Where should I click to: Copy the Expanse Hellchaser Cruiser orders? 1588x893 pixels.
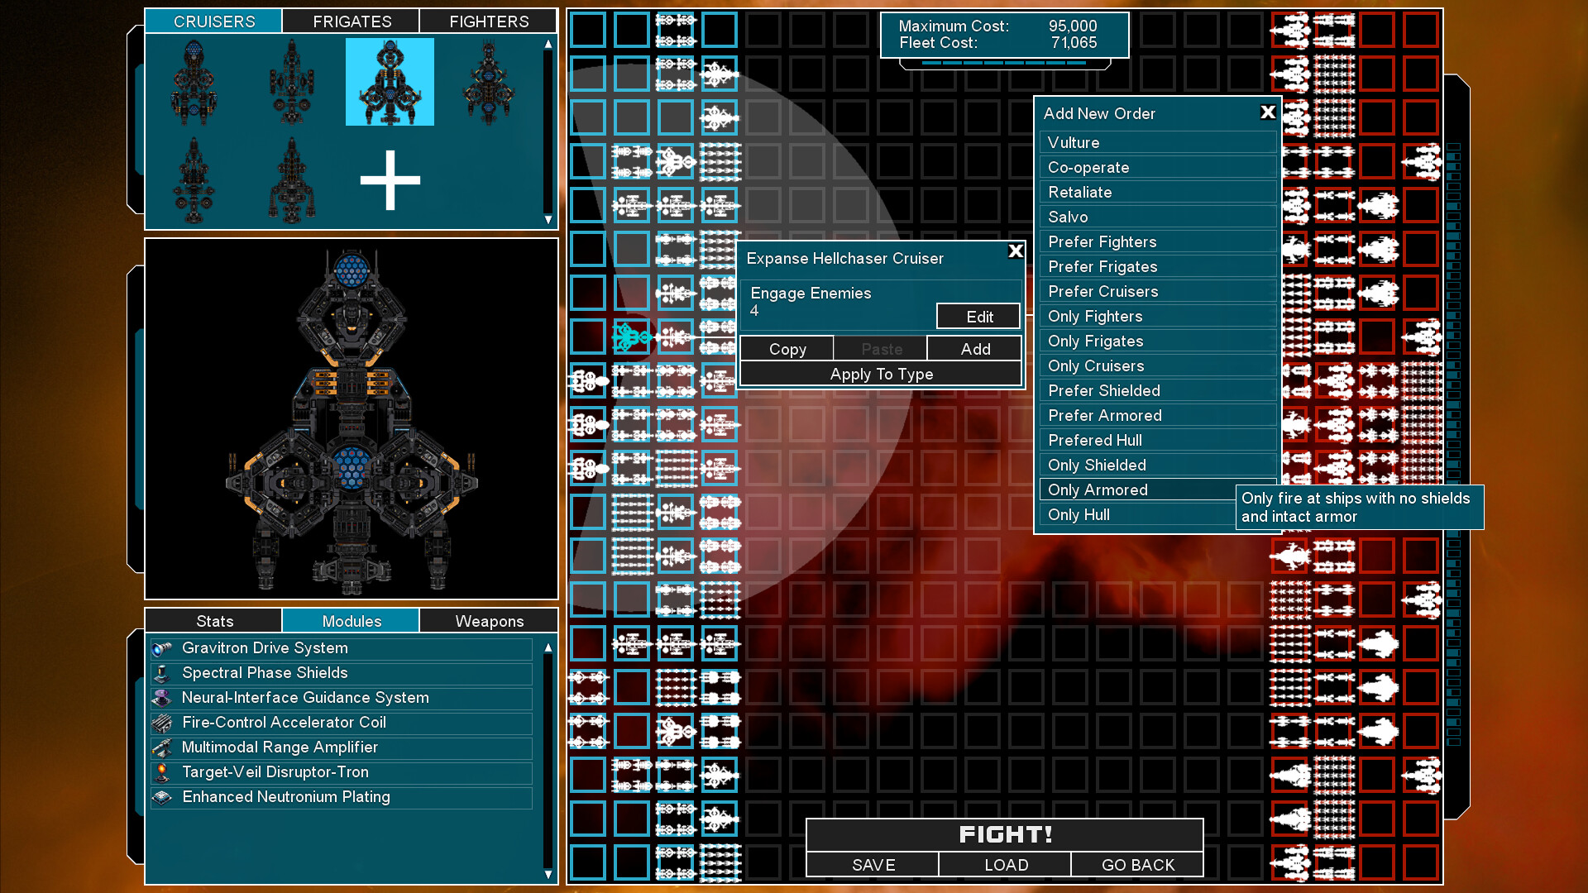click(787, 348)
